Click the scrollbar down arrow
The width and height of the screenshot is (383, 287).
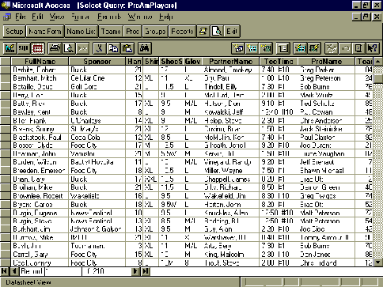[377, 262]
